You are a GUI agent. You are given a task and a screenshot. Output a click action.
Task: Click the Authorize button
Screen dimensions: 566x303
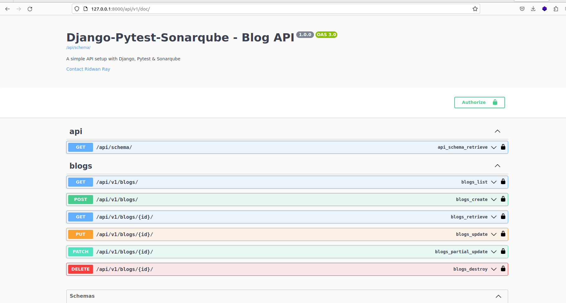click(x=479, y=102)
